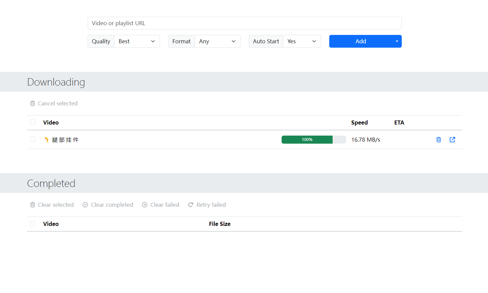The height and width of the screenshot is (293, 488).
Task: Click the ETA column header
Action: [399, 123]
